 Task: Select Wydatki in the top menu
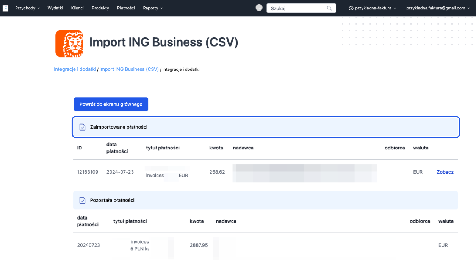tap(55, 8)
